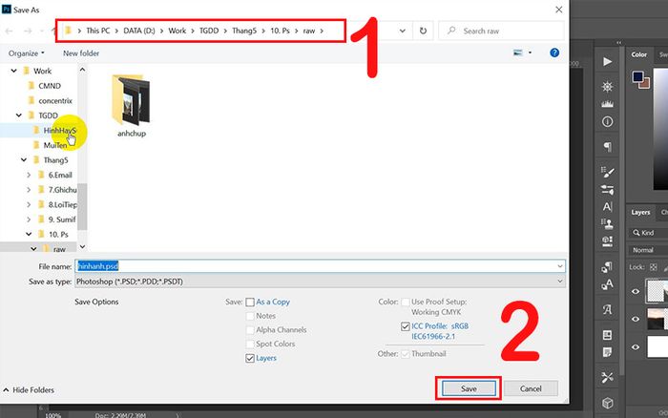Image resolution: width=668 pixels, height=418 pixels.
Task: Click the brown background color swatch
Action: [x=644, y=83]
